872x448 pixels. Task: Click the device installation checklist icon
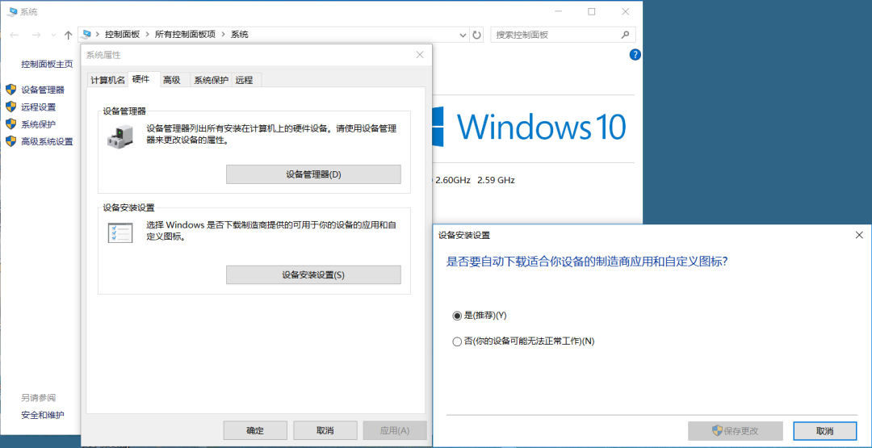(120, 232)
